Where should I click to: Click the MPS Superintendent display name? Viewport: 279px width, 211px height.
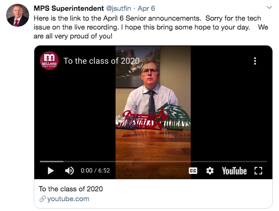pyautogui.click(x=69, y=8)
